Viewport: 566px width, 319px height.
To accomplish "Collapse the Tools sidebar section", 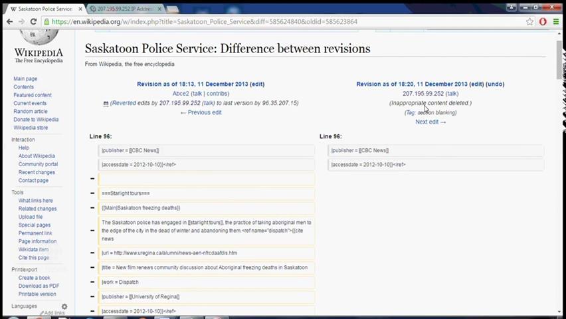I will pyautogui.click(x=17, y=192).
